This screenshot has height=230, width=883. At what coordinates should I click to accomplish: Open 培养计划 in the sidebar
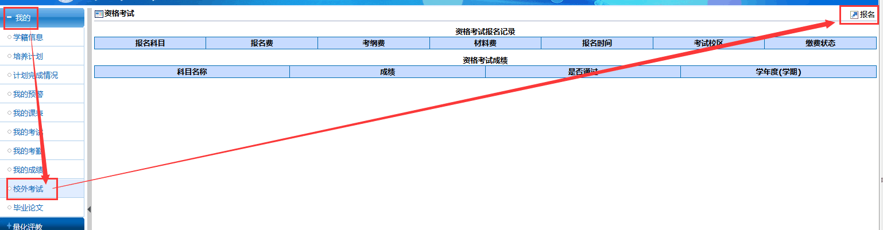coord(28,56)
